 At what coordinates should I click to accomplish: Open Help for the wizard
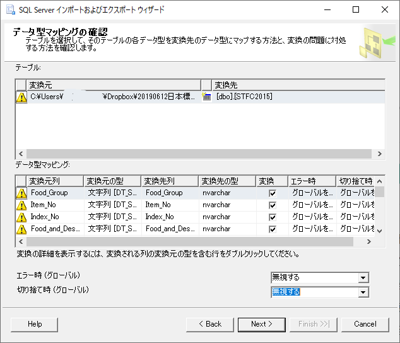[35, 324]
